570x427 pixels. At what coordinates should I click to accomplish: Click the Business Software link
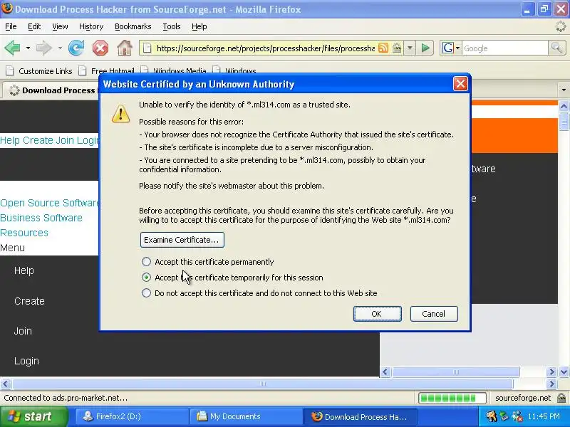41,218
